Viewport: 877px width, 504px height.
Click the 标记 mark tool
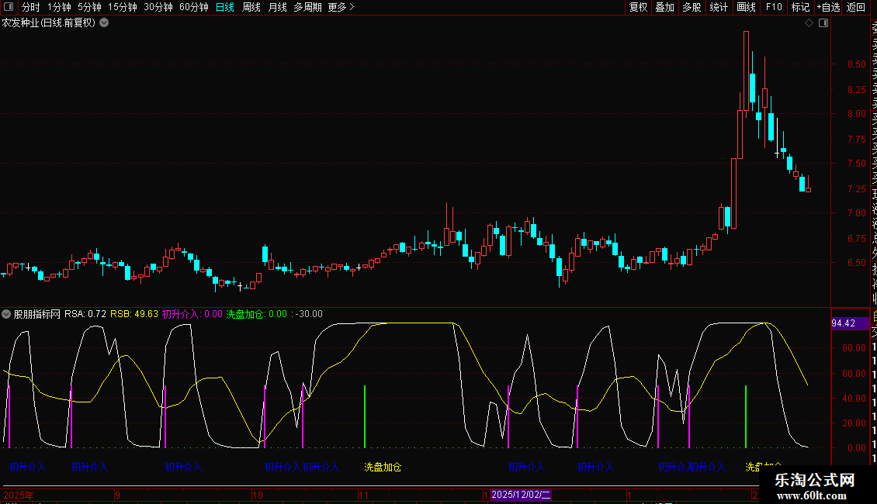(x=799, y=7)
